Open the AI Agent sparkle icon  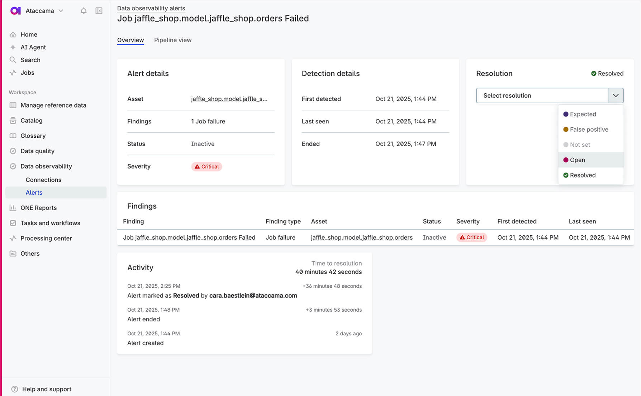13,47
